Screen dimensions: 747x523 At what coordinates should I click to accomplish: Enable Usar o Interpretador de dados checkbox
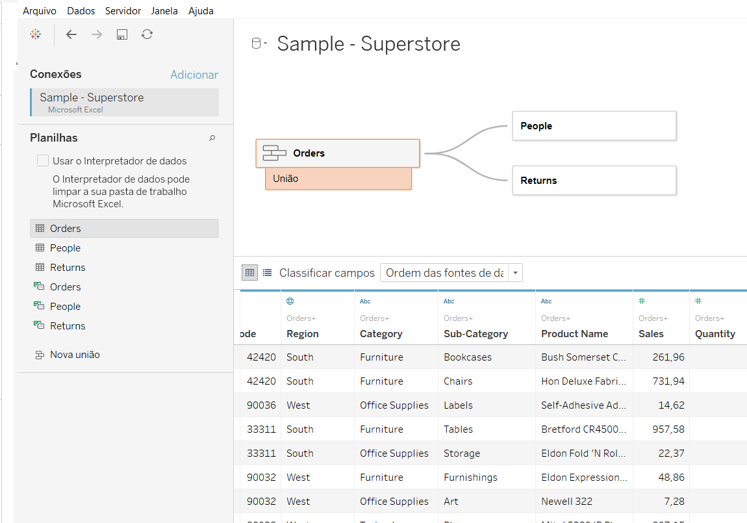(x=43, y=160)
